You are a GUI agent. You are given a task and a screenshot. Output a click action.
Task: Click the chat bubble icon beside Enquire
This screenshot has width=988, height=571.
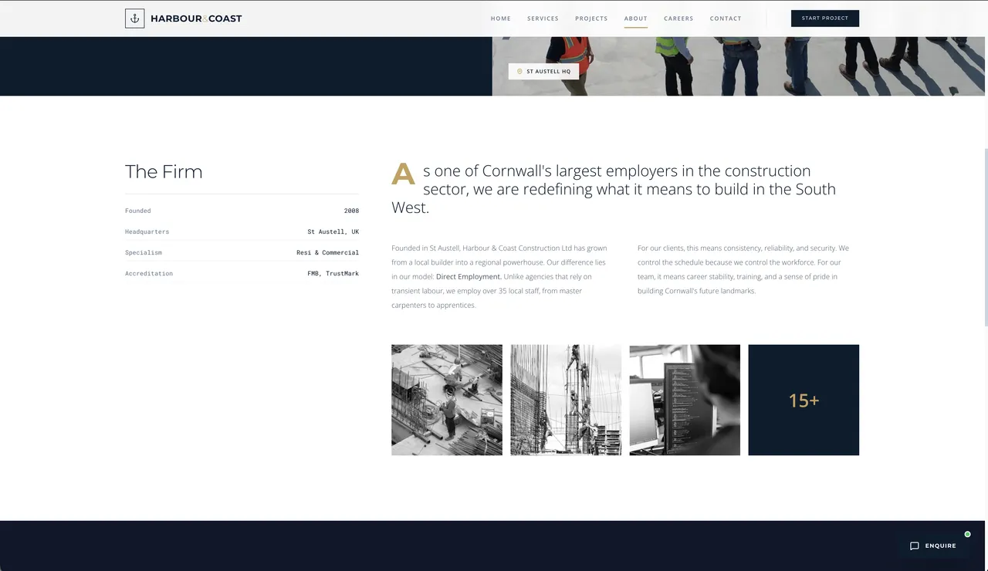(x=915, y=546)
